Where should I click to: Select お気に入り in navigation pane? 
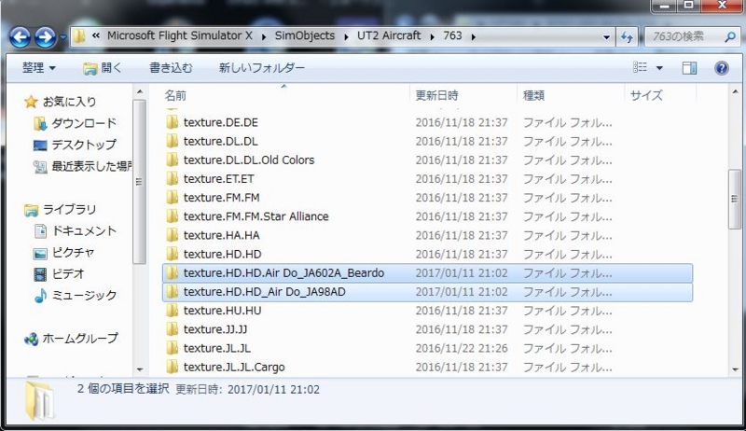(x=69, y=102)
